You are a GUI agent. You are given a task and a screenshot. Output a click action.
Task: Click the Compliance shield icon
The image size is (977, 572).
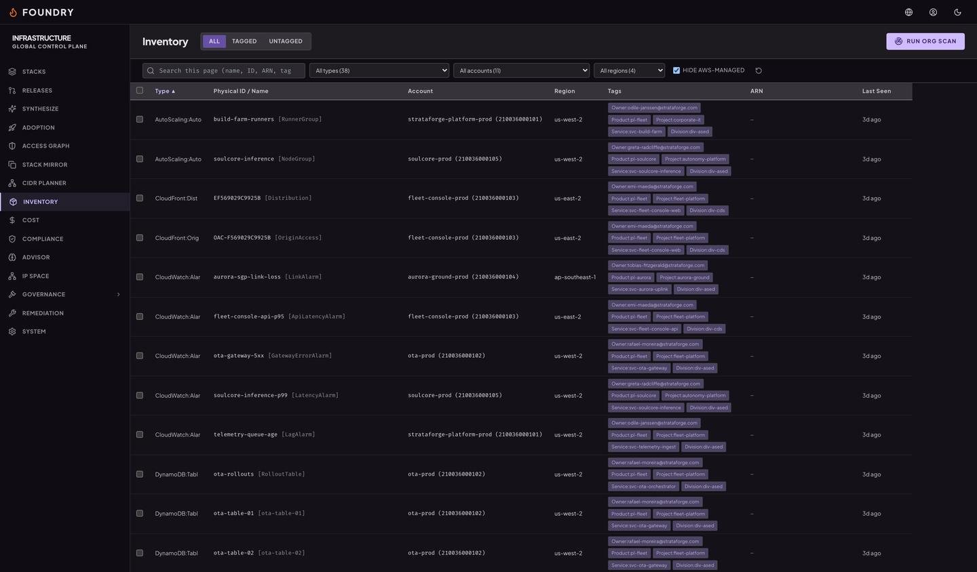click(x=12, y=239)
